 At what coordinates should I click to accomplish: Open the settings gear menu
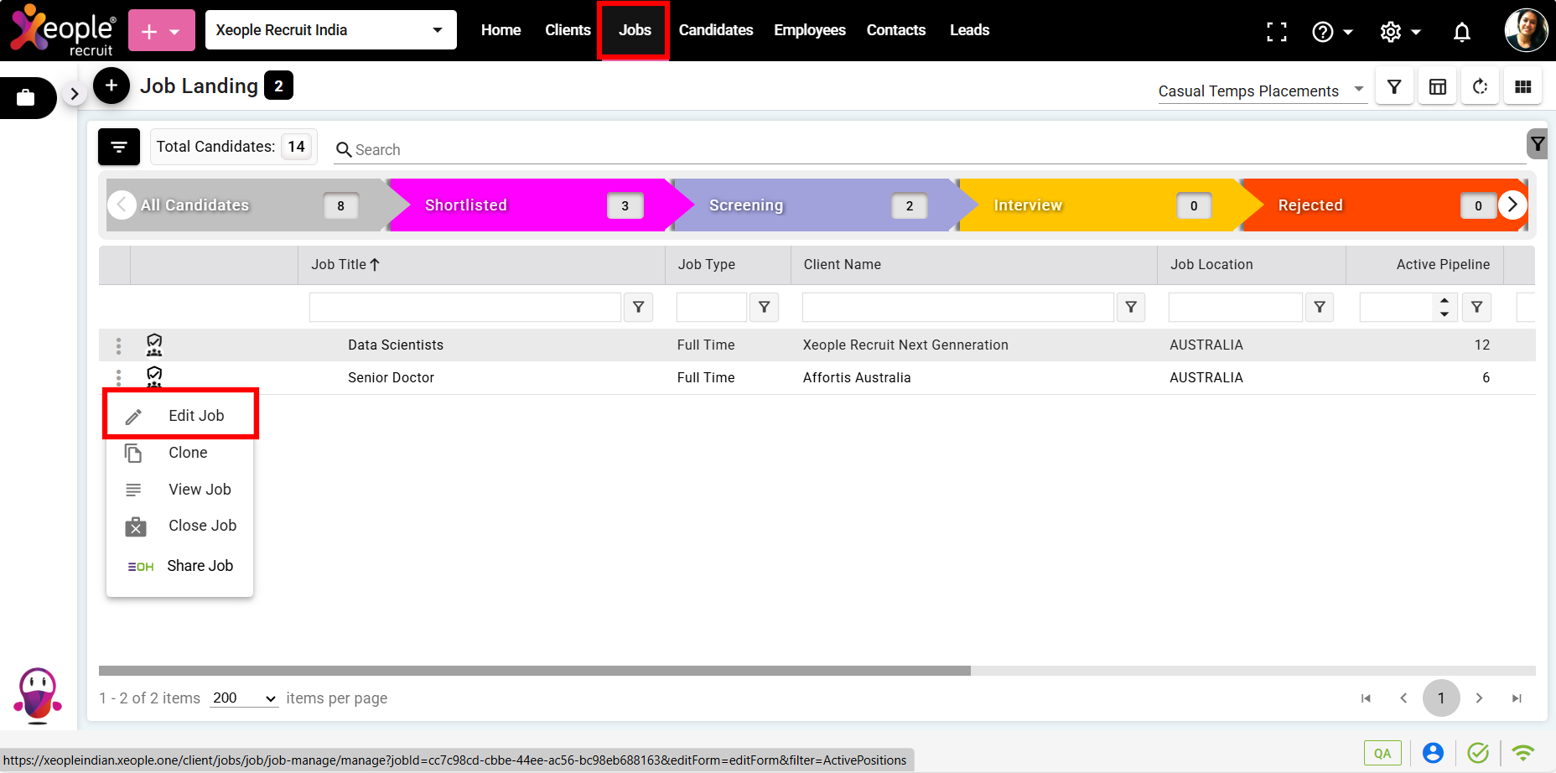(x=1400, y=32)
